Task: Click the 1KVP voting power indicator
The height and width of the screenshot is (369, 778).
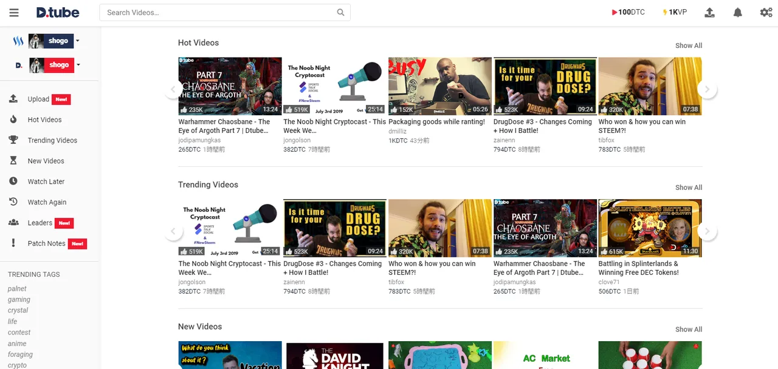Action: click(675, 12)
